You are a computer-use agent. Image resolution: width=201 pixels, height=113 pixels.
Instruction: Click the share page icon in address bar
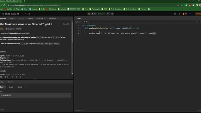coord(178,5)
